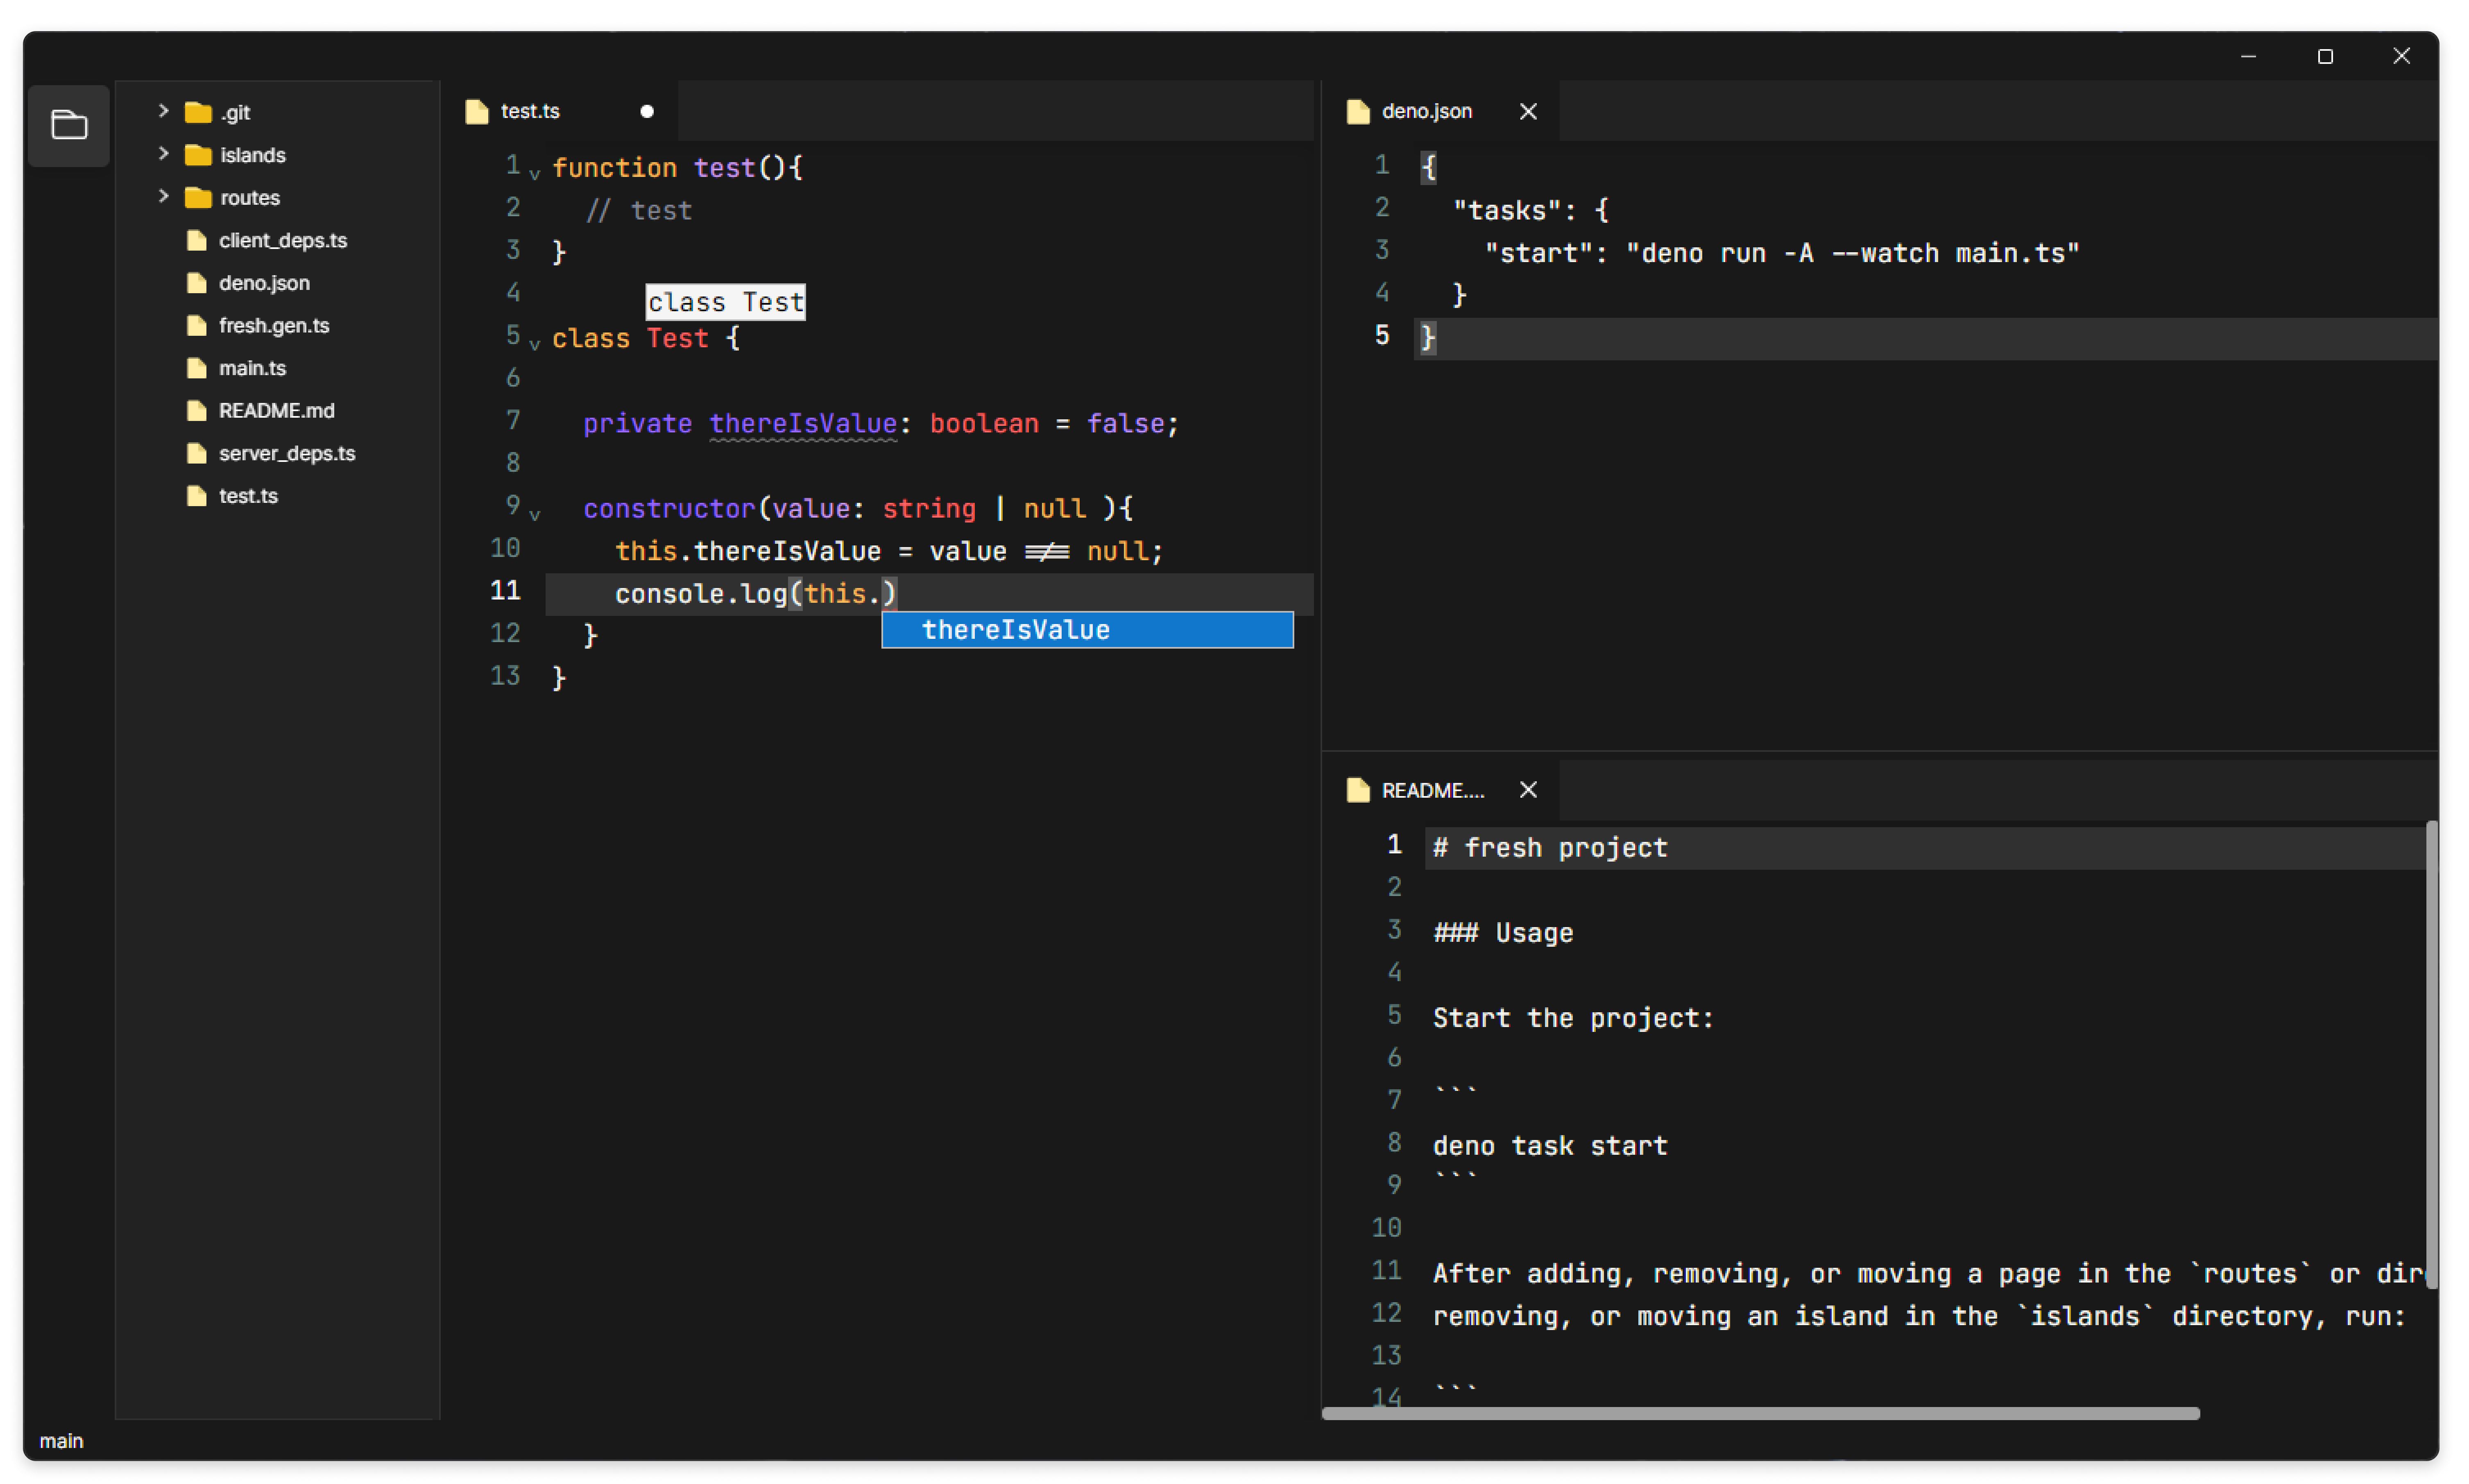Expand the islands folder chevron
Screen dimensions: 2469x1484
click(163, 153)
